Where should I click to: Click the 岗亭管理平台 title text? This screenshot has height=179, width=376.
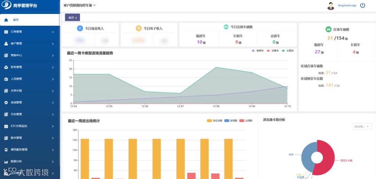pyautogui.click(x=25, y=6)
